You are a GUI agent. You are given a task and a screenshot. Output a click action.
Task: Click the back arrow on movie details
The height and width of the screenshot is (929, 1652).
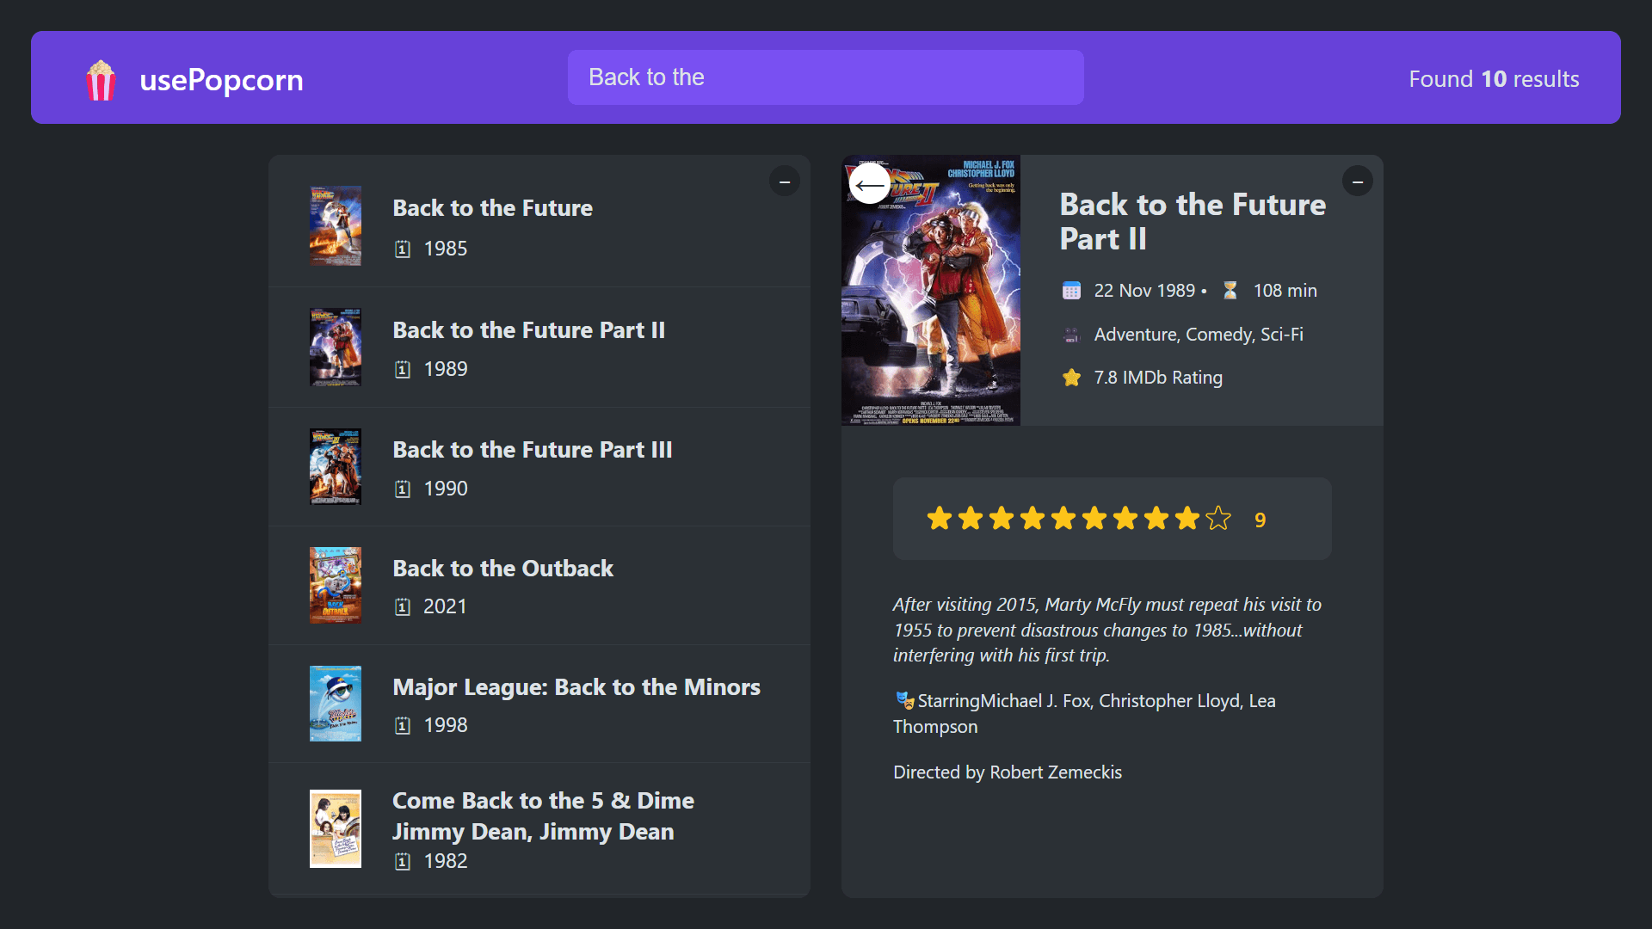pos(869,183)
